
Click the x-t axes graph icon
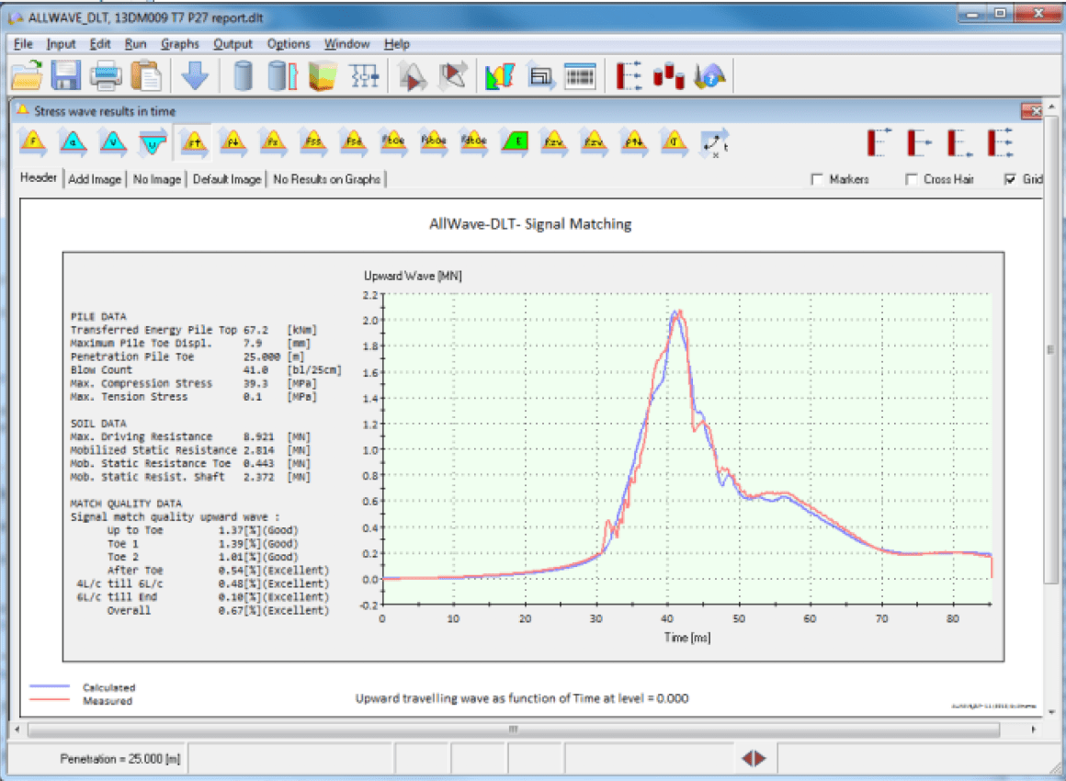714,142
